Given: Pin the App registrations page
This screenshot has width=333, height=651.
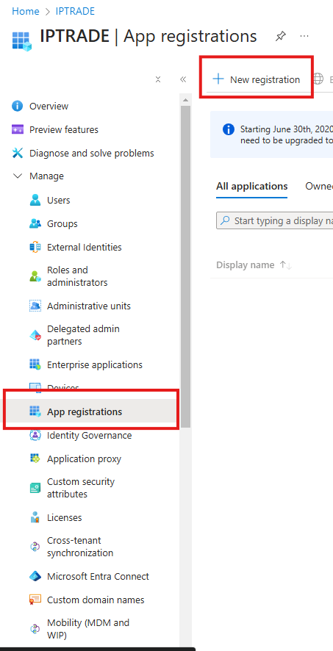Looking at the screenshot, I should pos(281,37).
